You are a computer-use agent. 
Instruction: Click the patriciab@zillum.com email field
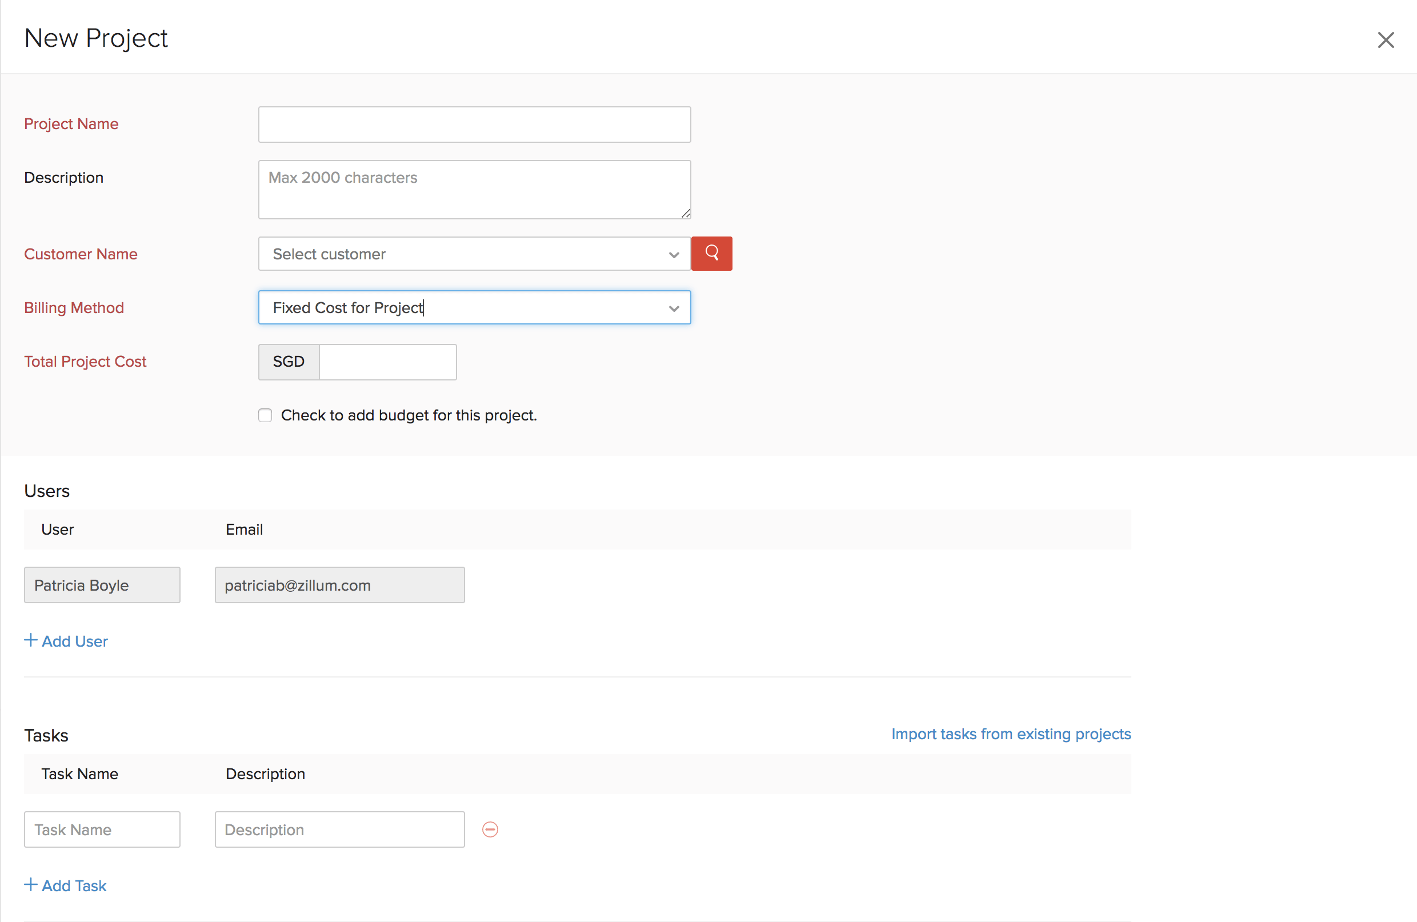tap(339, 584)
